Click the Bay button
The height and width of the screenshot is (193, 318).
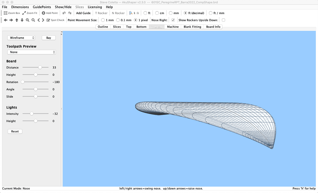tap(49, 38)
